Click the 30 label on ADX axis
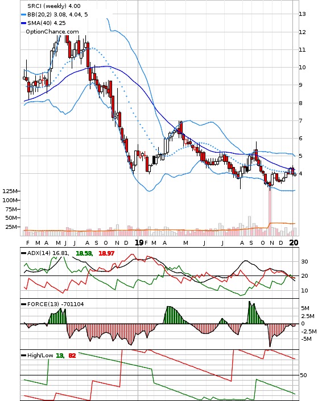Viewport: 322px width, 401px height. (304, 262)
